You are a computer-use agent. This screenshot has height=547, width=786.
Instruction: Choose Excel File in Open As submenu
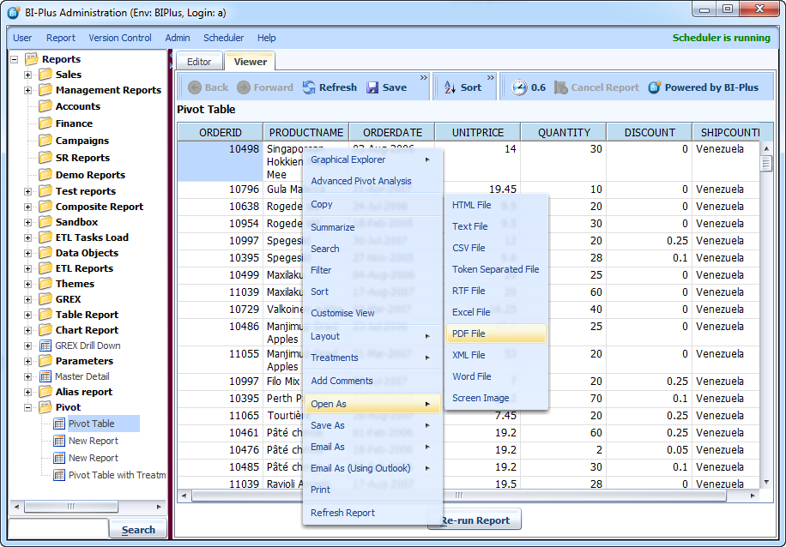point(471,312)
